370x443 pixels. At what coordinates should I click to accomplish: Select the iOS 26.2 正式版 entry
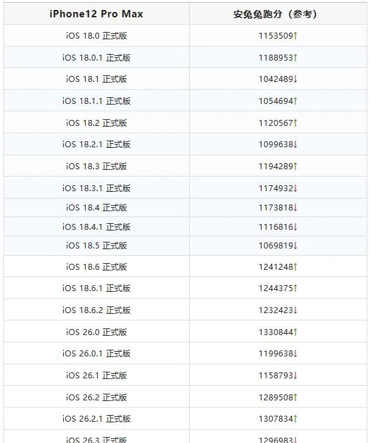96,397
